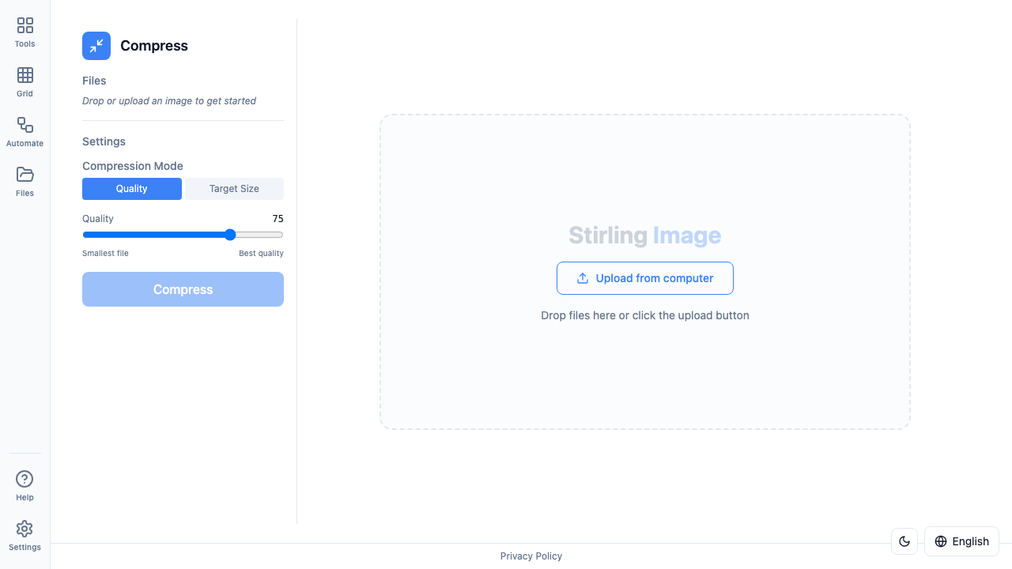Click the 'Compression Mode' label
The height and width of the screenshot is (569, 1012).
[x=133, y=166]
